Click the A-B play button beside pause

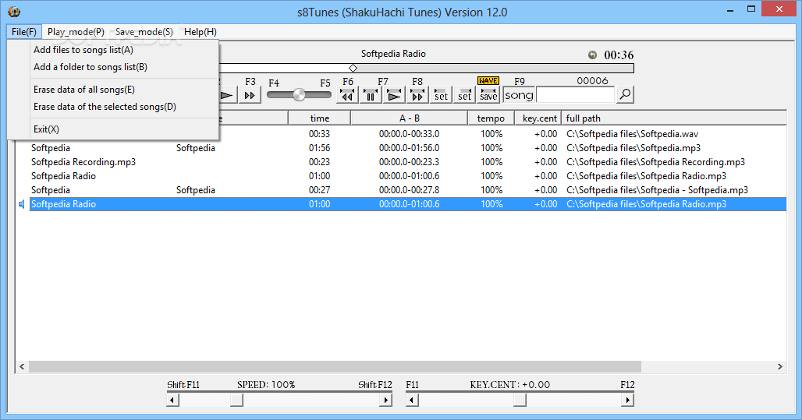(x=394, y=95)
